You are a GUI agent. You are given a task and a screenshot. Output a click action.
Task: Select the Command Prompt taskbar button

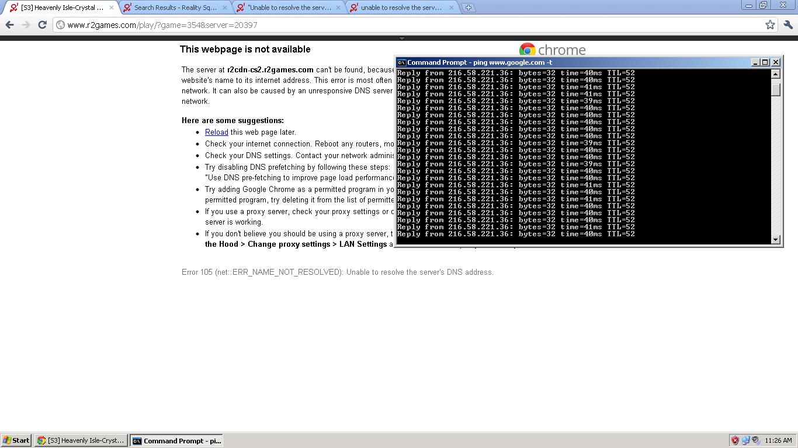pyautogui.click(x=176, y=440)
